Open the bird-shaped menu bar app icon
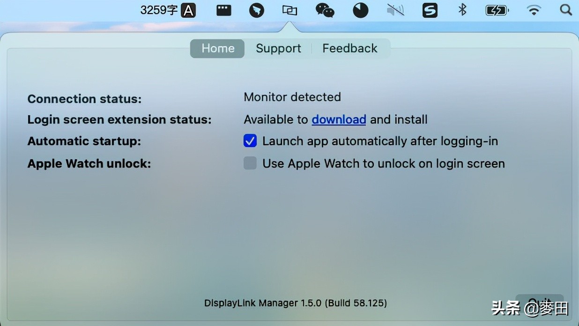This screenshot has width=579, height=326. coord(257,10)
